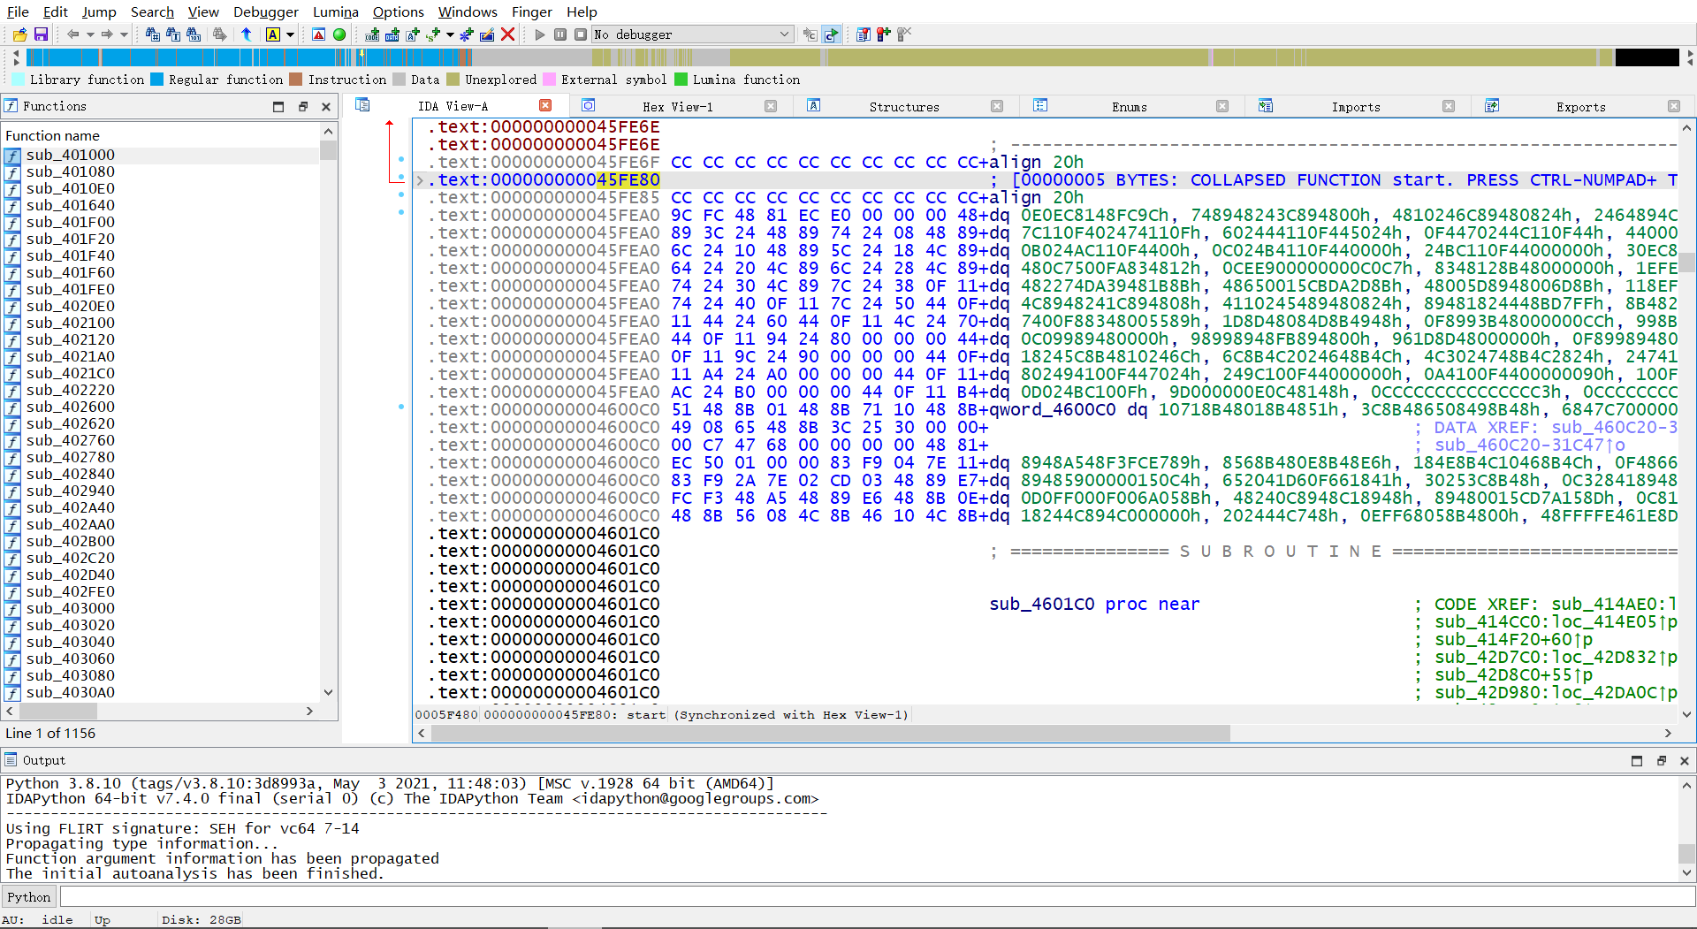Screen dimensions: 1697x929
Task: Click the green circle toolbar icon
Action: tap(339, 34)
